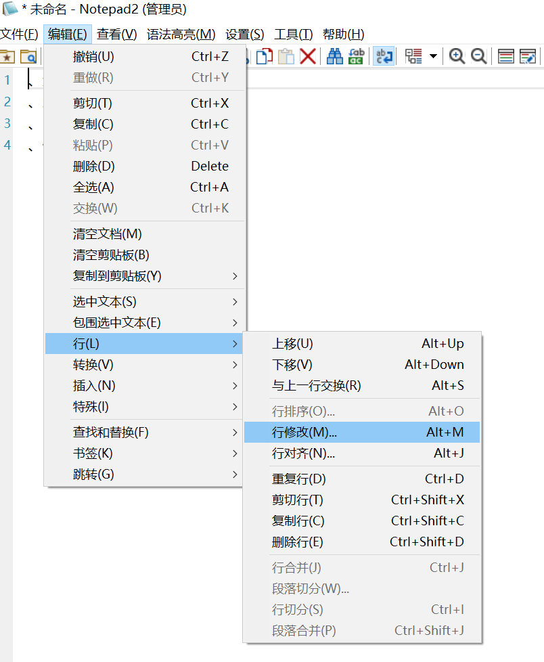This screenshot has width=544, height=662.
Task: Click line number 1 in the margin
Action: (x=7, y=80)
